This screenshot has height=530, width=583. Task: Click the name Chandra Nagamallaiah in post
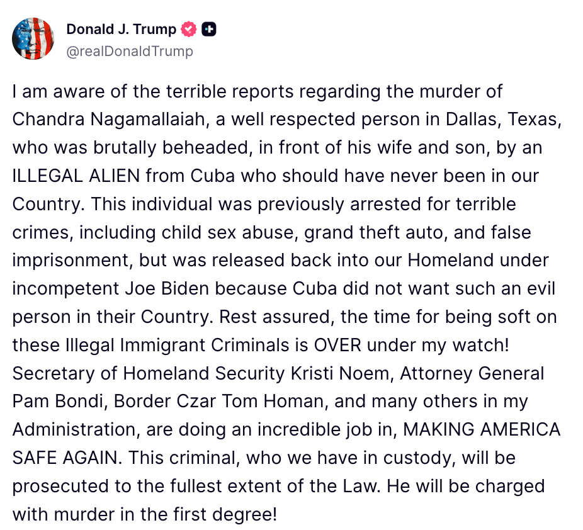108,120
